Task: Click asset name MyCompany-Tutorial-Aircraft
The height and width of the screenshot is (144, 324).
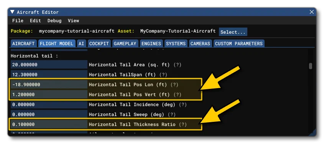Action: (178, 31)
